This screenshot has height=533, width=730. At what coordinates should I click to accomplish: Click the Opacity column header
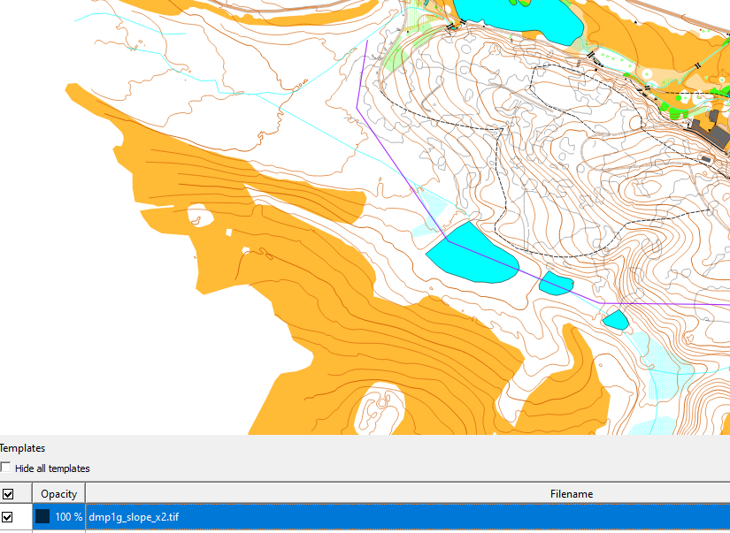pyautogui.click(x=58, y=493)
